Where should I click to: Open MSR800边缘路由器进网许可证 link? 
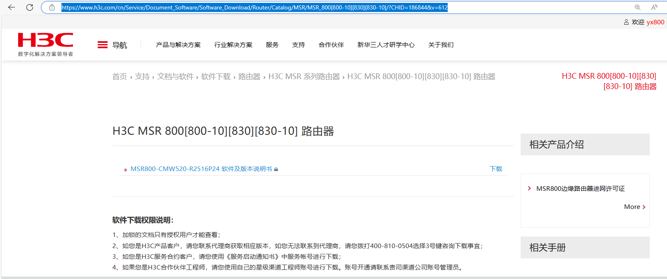point(580,189)
